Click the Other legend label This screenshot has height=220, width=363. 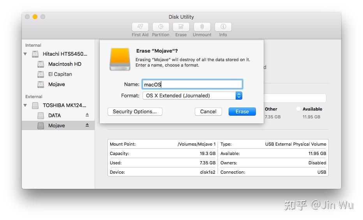coord(271,109)
